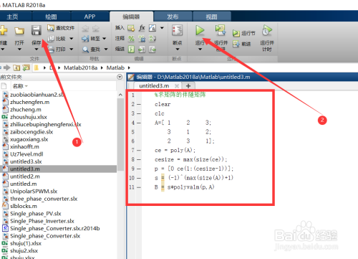Open the Breakpoints (断点) dropdown arrow
The width and height of the screenshot is (358, 259).
coord(178,50)
